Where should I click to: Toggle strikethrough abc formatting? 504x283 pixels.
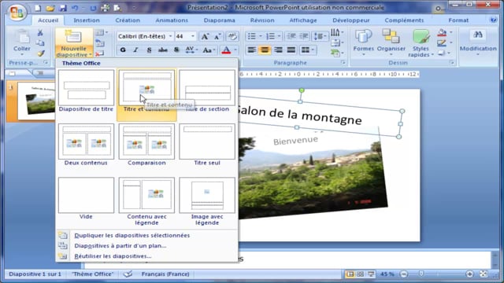pyautogui.click(x=163, y=50)
